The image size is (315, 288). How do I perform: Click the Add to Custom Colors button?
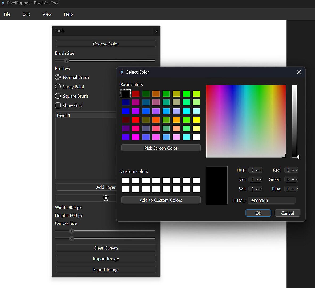tap(161, 200)
